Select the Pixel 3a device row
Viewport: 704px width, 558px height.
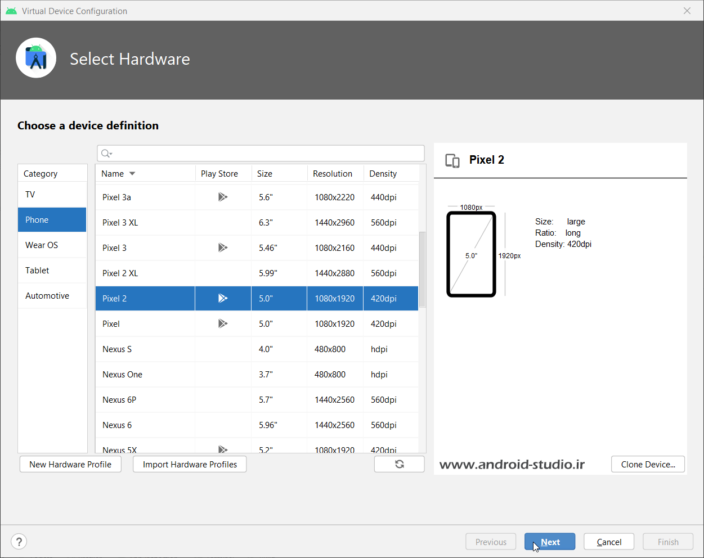tap(257, 197)
